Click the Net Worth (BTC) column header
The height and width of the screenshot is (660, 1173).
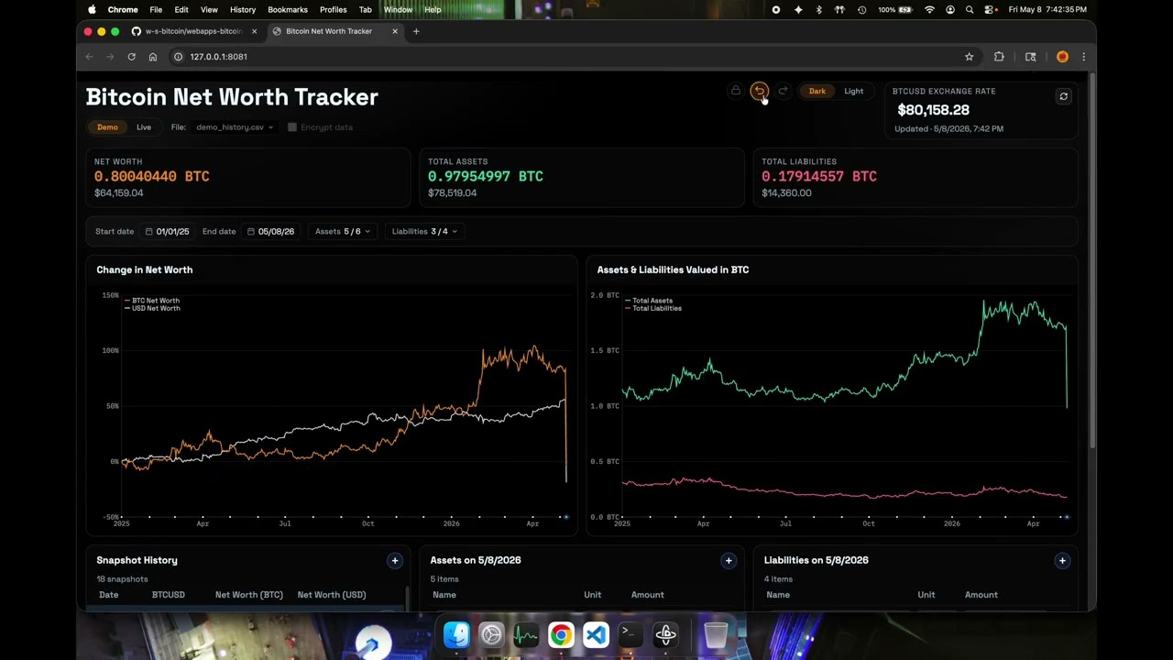tap(248, 595)
